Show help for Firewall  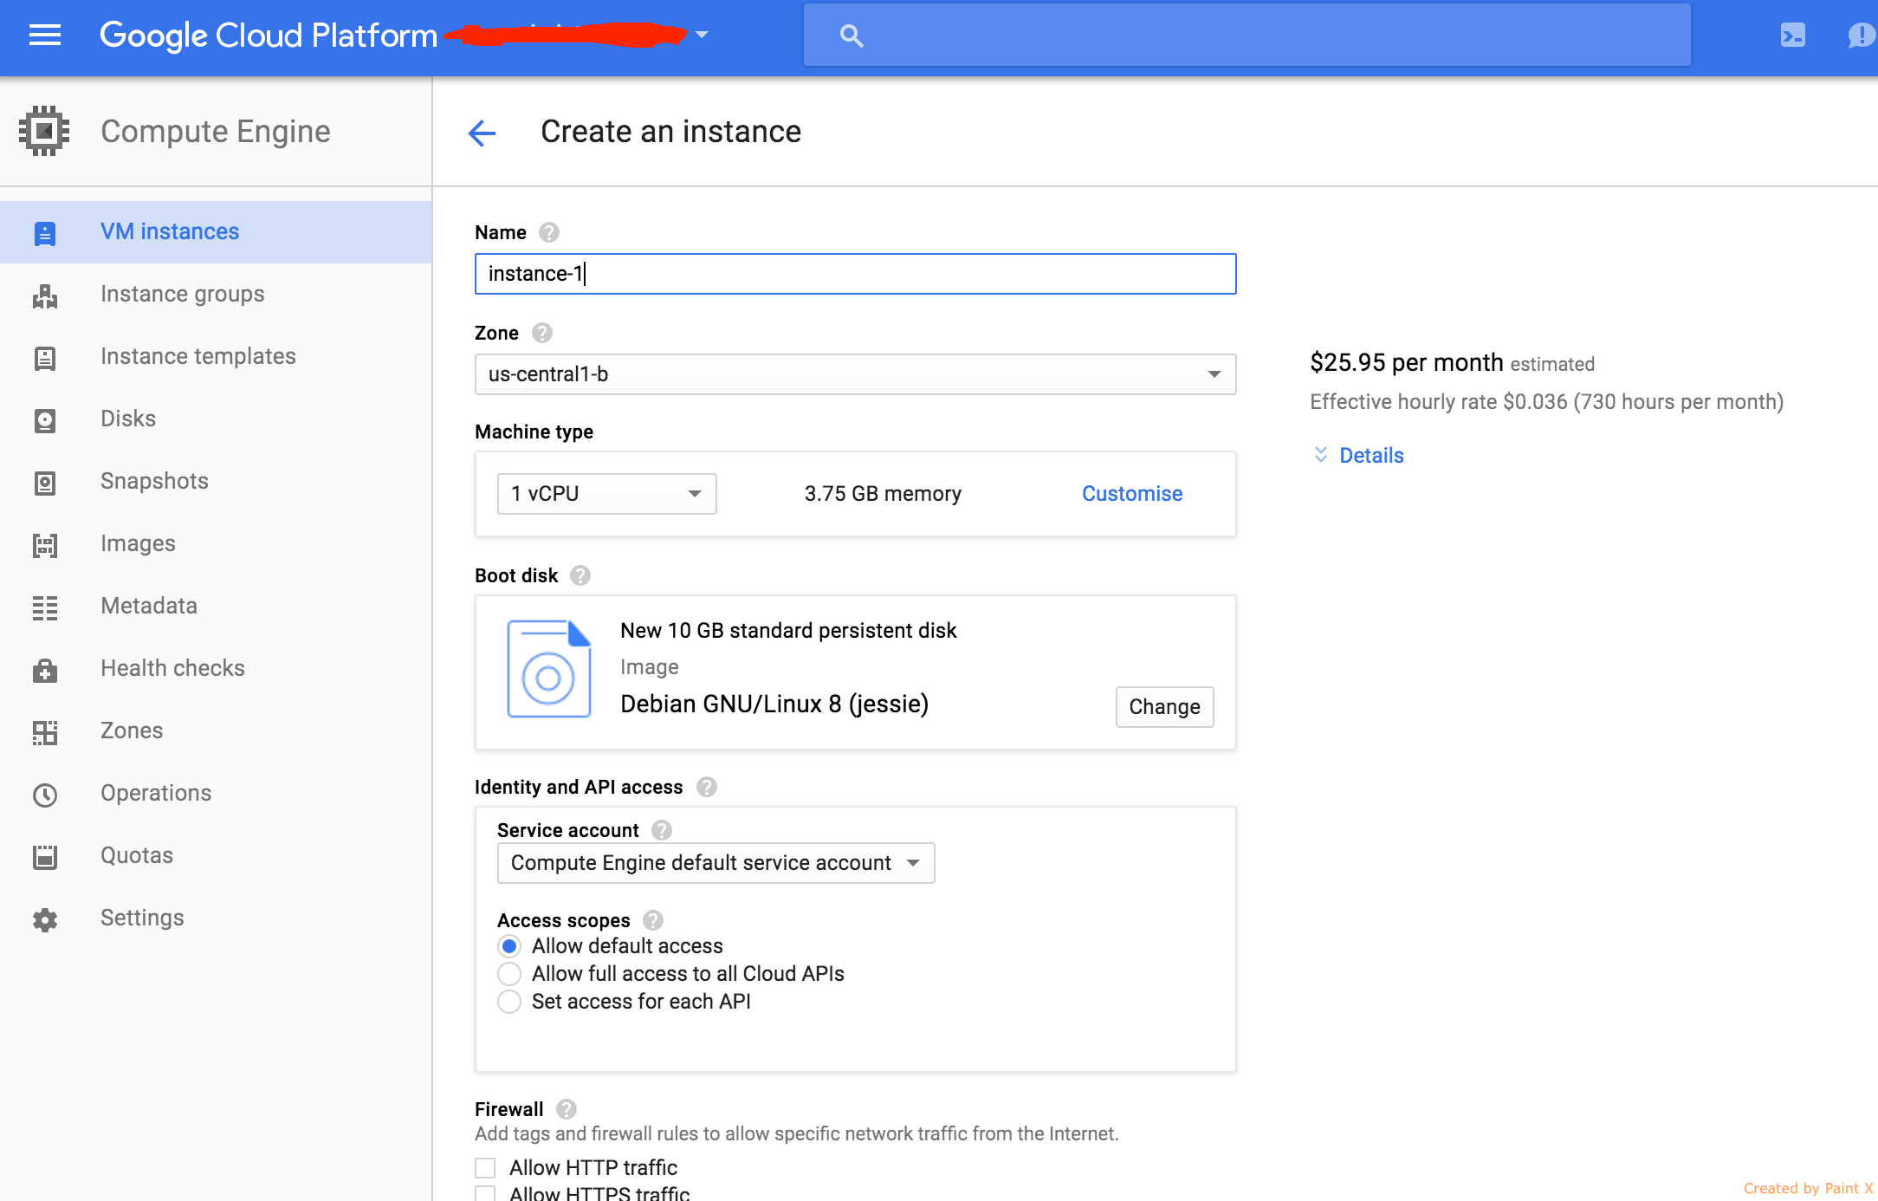pyautogui.click(x=567, y=1109)
